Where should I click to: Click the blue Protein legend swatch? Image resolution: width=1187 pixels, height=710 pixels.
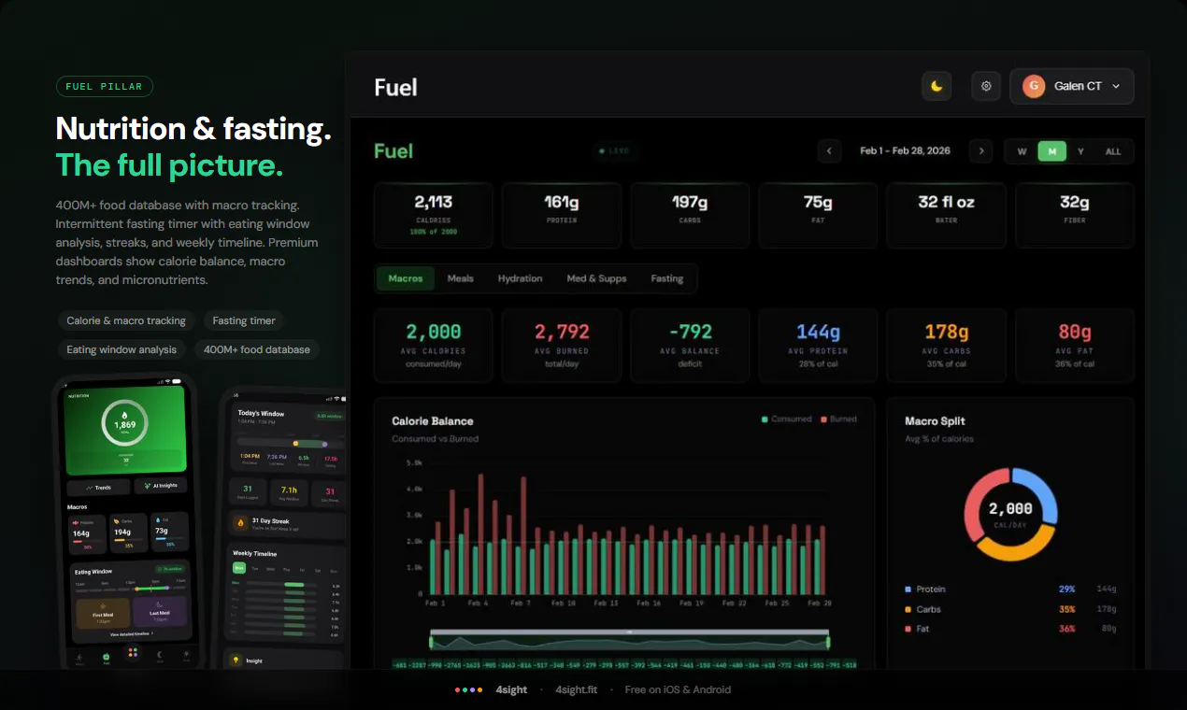point(908,589)
